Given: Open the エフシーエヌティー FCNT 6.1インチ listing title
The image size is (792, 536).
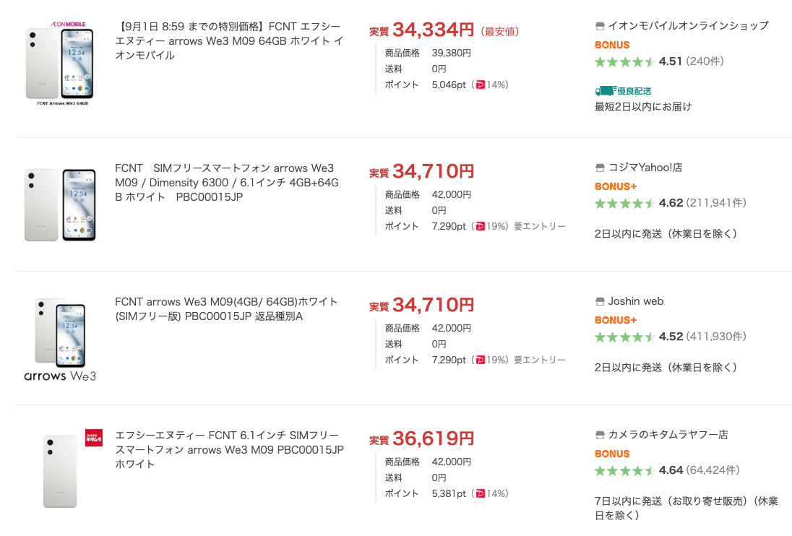Looking at the screenshot, I should tap(229, 449).
